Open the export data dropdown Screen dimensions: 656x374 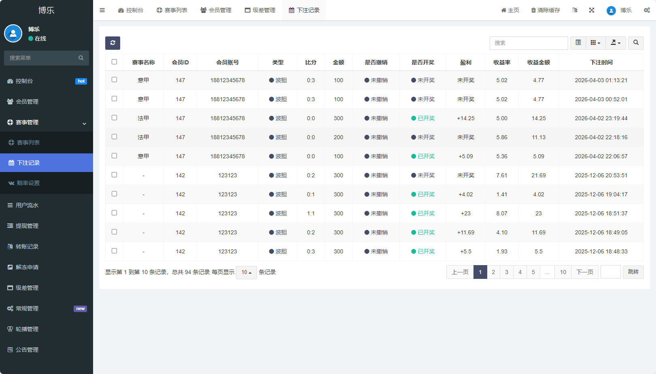click(616, 43)
